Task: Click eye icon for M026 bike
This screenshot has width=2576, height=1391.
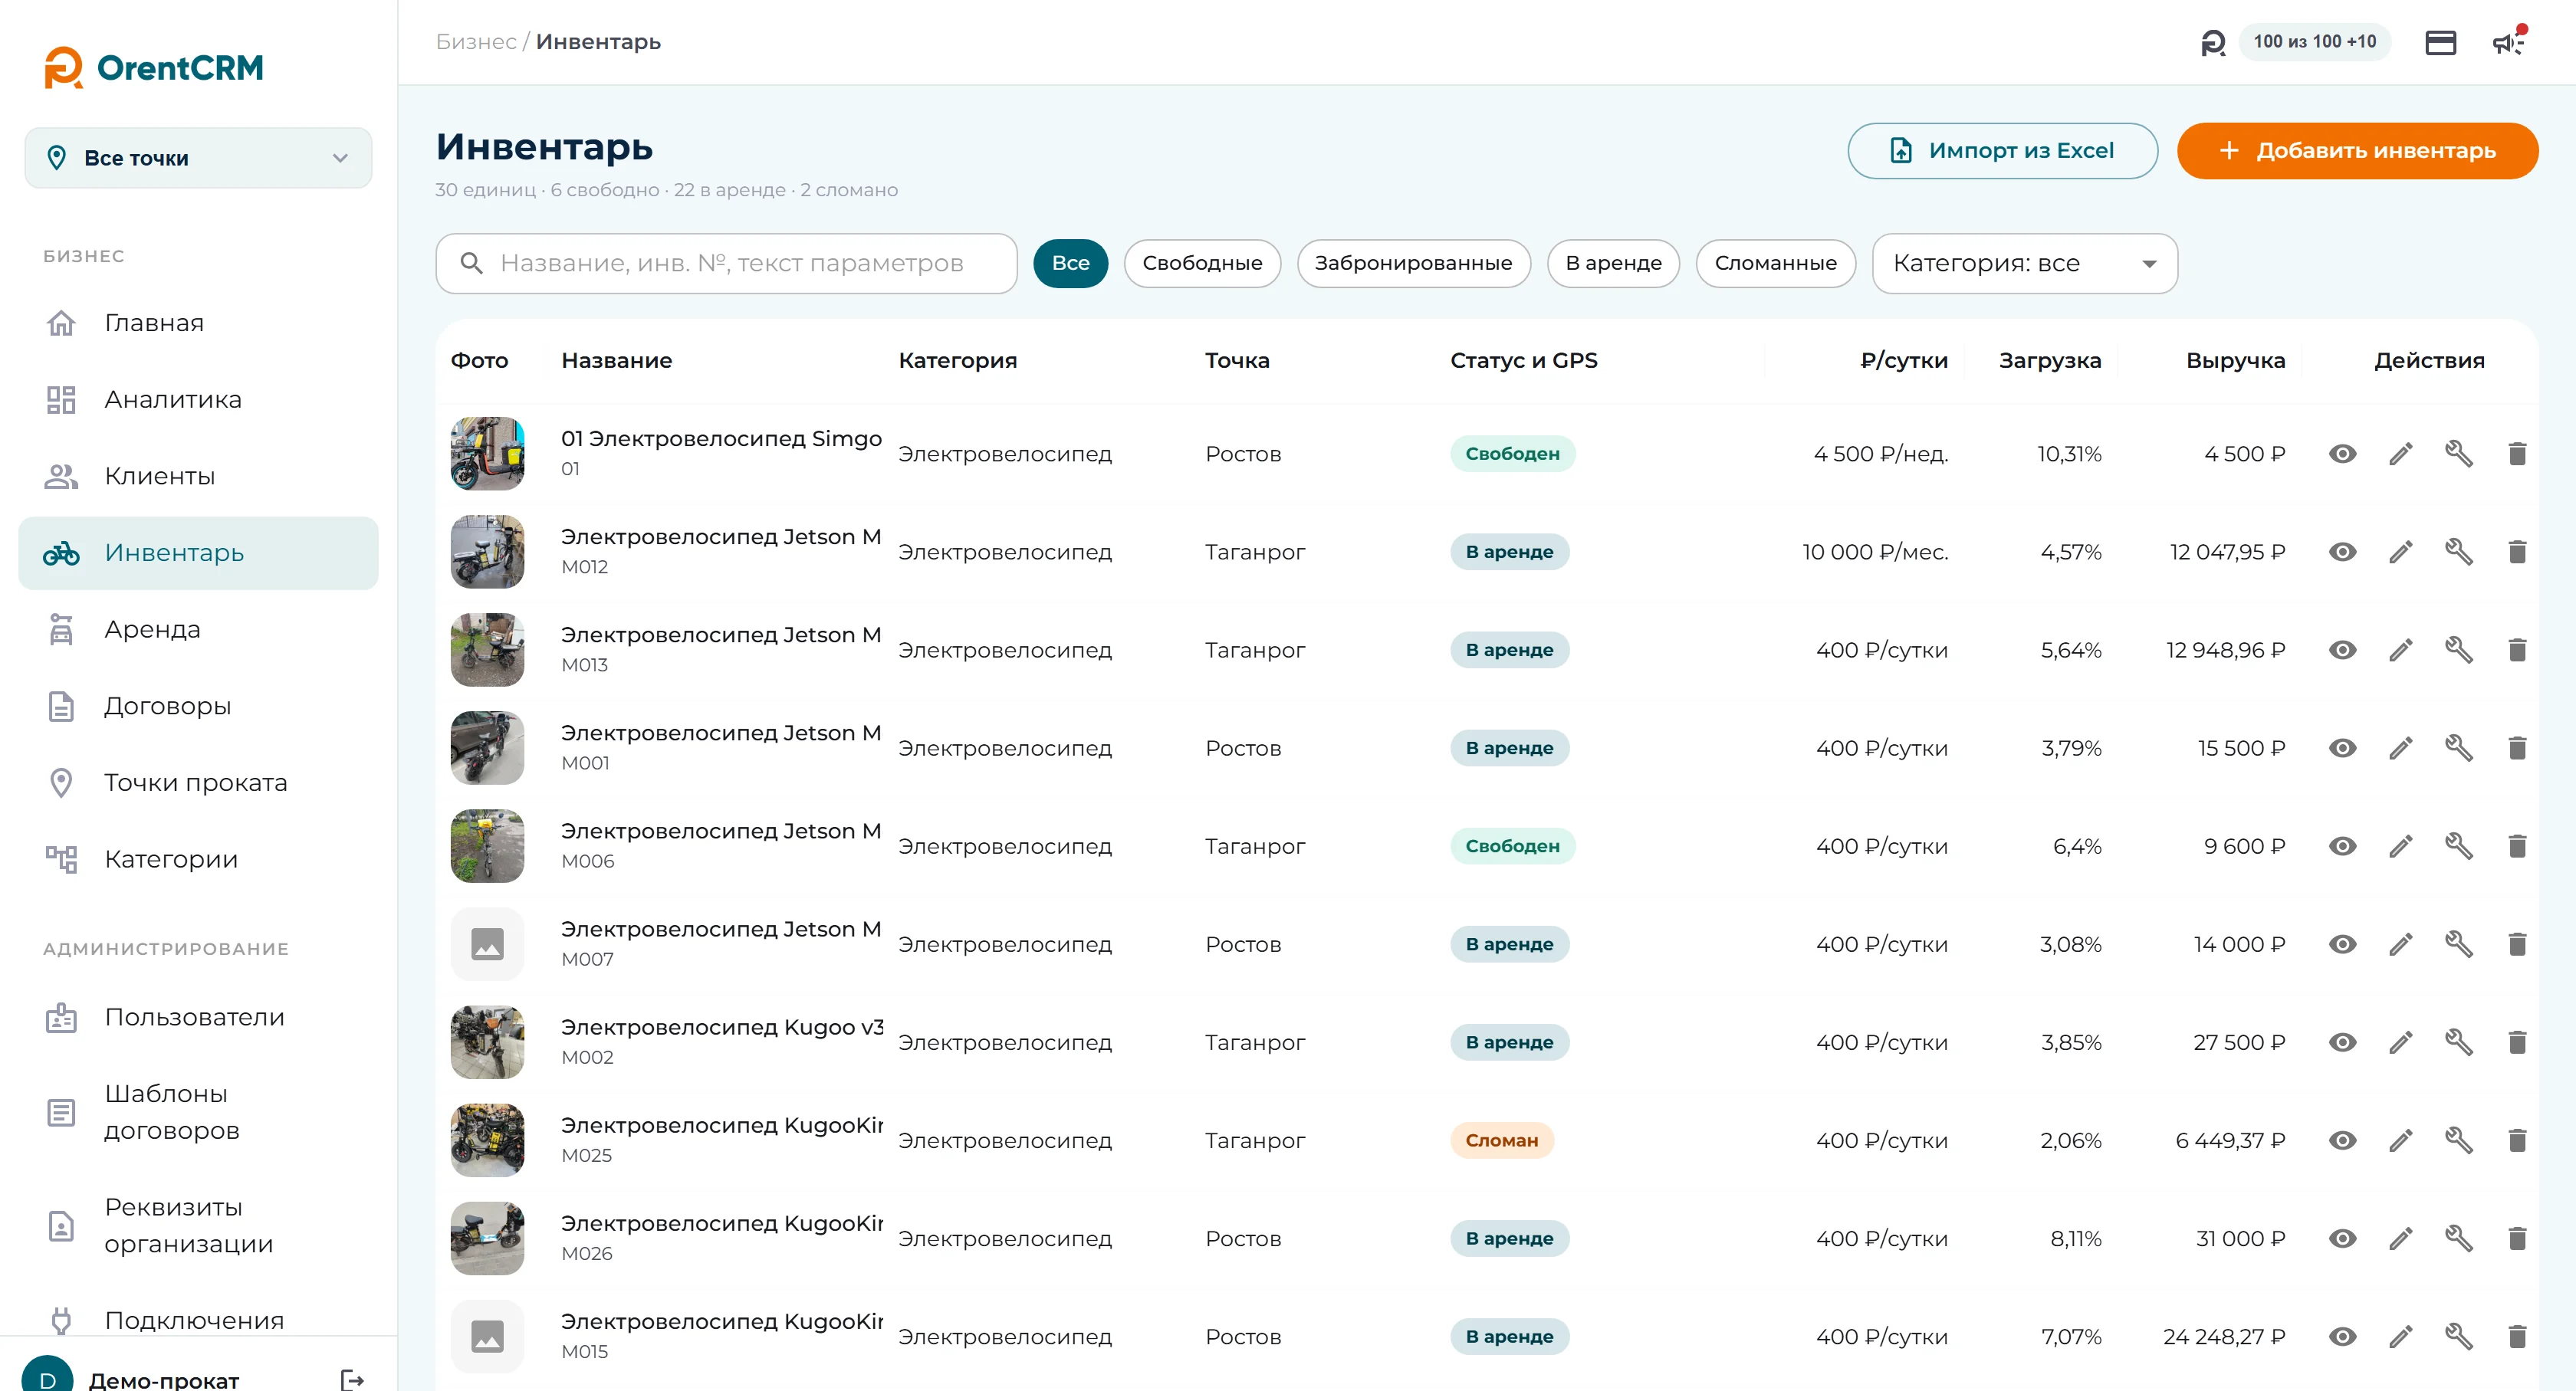Action: 2342,1239
